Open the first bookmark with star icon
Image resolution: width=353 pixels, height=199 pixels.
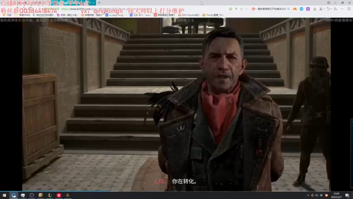[6, 15]
